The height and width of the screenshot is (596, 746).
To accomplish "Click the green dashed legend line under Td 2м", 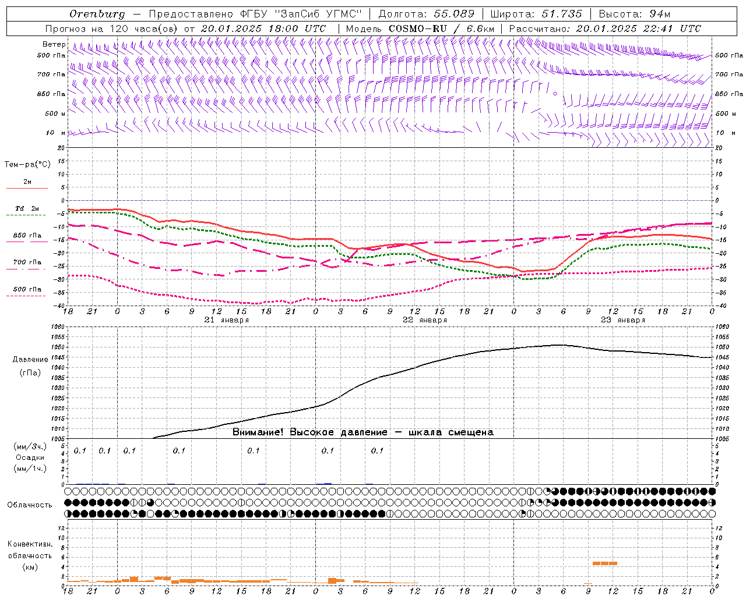I will (x=27, y=215).
